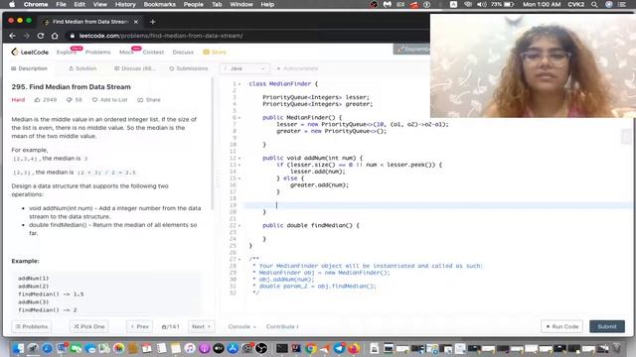636x357 pixels.
Task: Pick a random problem with Pick One
Action: pyautogui.click(x=89, y=326)
